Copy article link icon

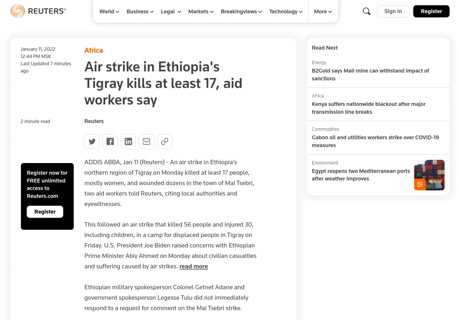165,142
